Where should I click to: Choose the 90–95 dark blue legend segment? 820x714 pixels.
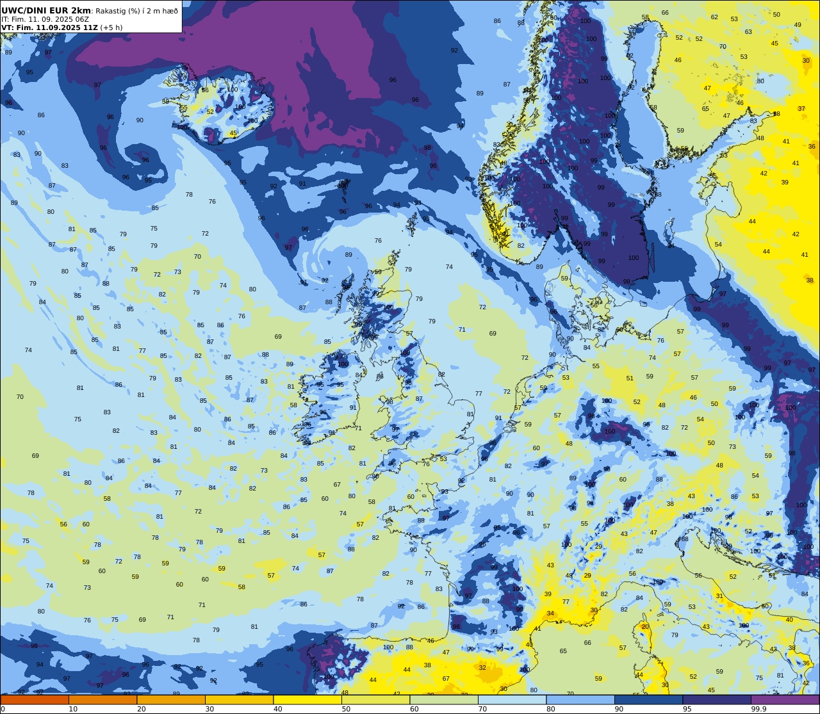click(648, 700)
